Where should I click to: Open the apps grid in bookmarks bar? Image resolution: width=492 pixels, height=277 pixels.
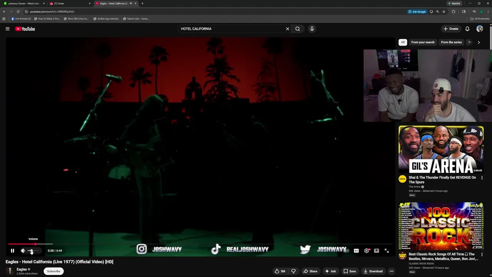tap(4, 18)
